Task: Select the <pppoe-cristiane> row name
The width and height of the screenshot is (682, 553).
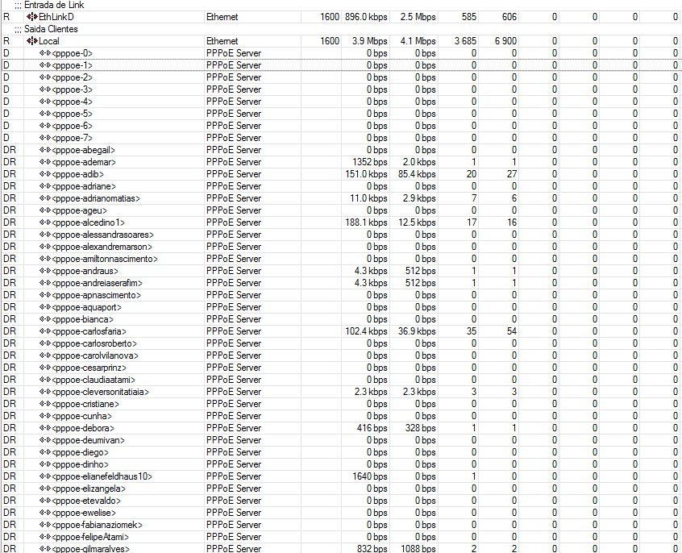Action: pos(85,404)
